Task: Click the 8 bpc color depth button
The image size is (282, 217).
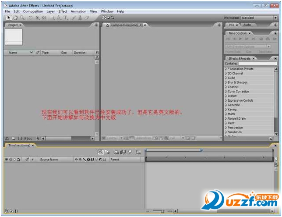Action: pos(28,139)
